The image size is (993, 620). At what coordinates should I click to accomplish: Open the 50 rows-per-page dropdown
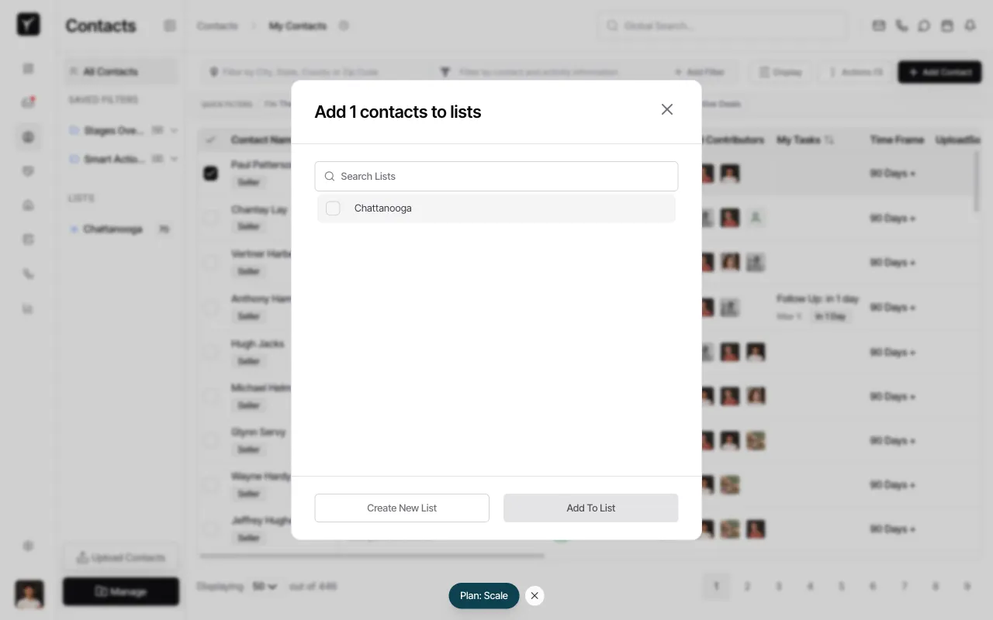[265, 587]
